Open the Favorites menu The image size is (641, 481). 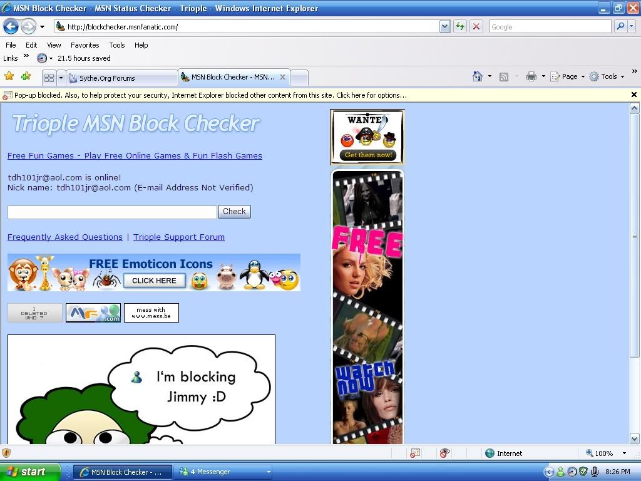pos(85,45)
